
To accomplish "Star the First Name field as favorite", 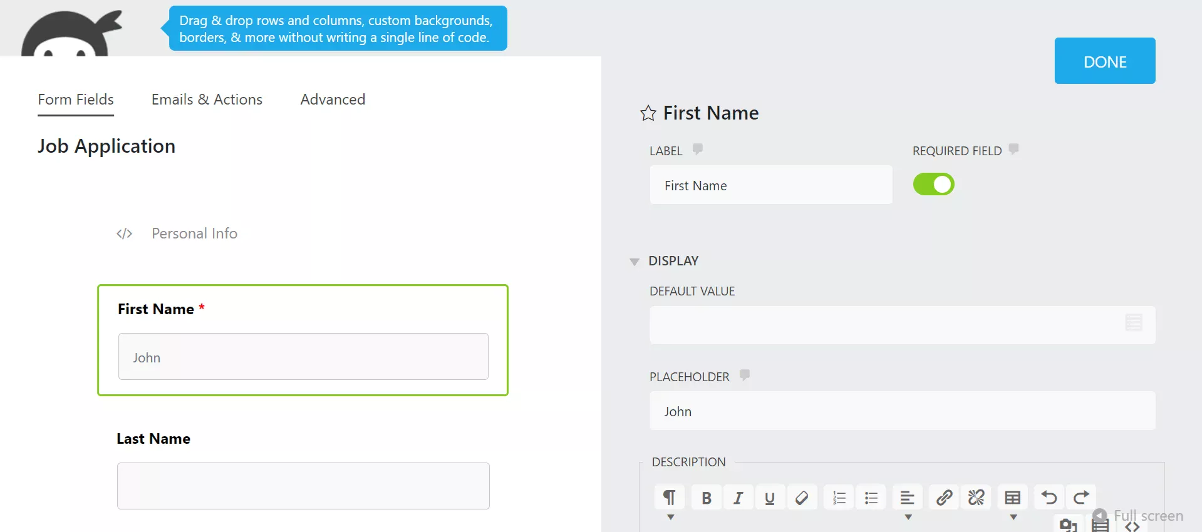I will [648, 113].
